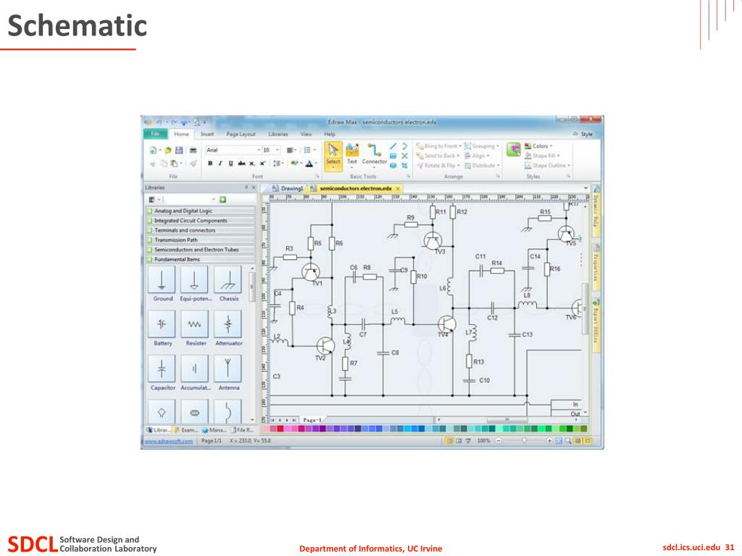Select the Accumulator symbol
This screenshot has height=556, width=742.
point(194,373)
